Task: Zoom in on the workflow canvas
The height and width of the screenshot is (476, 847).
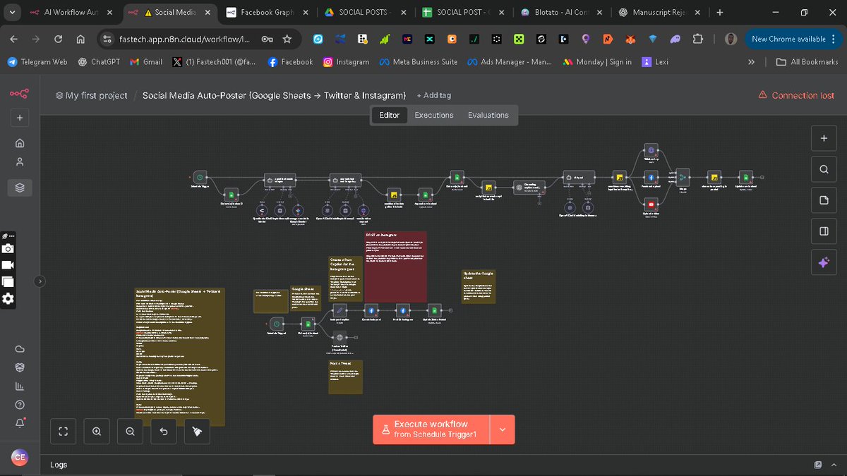Action: 96,432
